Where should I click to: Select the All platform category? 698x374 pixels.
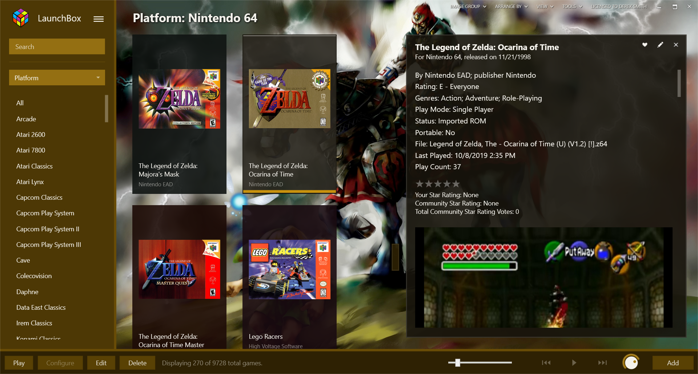click(x=20, y=103)
